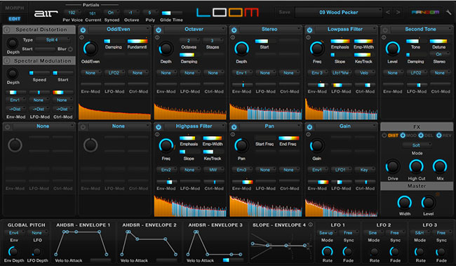Select the EDIT tab
The width and height of the screenshot is (456, 266).
pyautogui.click(x=15, y=19)
